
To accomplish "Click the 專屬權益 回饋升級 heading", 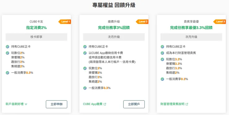I will pyautogui.click(x=114, y=5).
